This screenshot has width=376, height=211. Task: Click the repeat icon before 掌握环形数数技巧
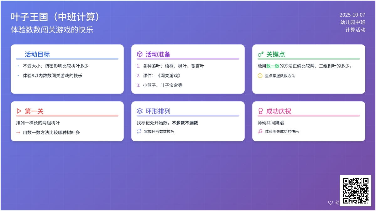[139, 132]
